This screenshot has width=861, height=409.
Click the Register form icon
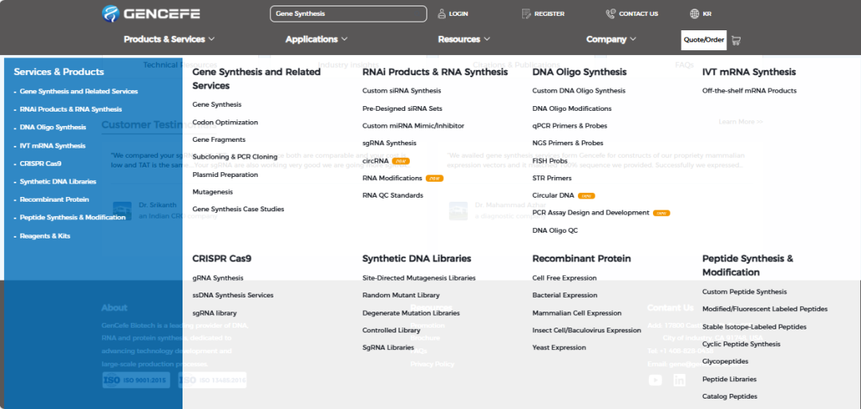click(526, 14)
